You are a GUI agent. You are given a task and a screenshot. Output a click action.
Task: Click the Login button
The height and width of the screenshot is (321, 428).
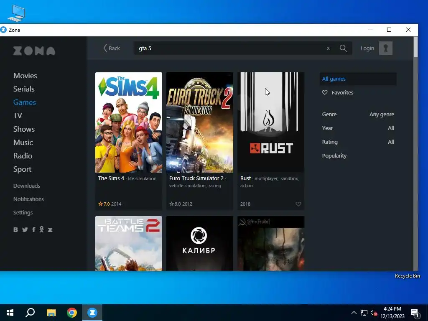point(367,48)
